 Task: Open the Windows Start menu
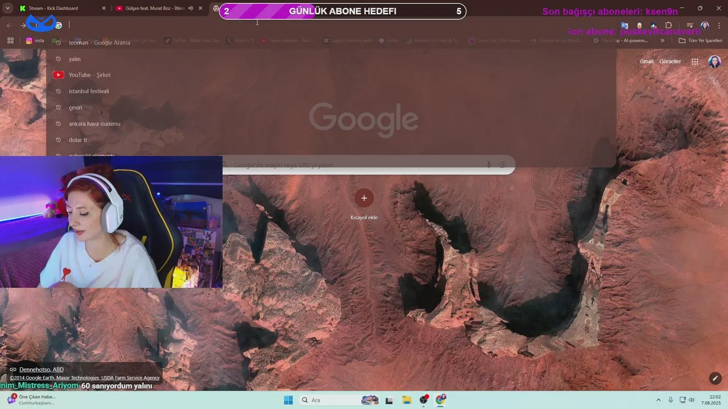point(288,400)
